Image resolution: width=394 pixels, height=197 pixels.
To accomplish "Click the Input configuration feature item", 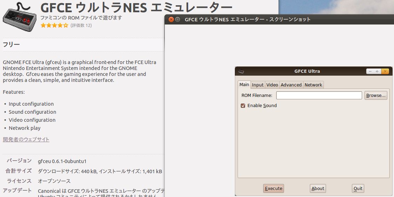I will (x=31, y=104).
